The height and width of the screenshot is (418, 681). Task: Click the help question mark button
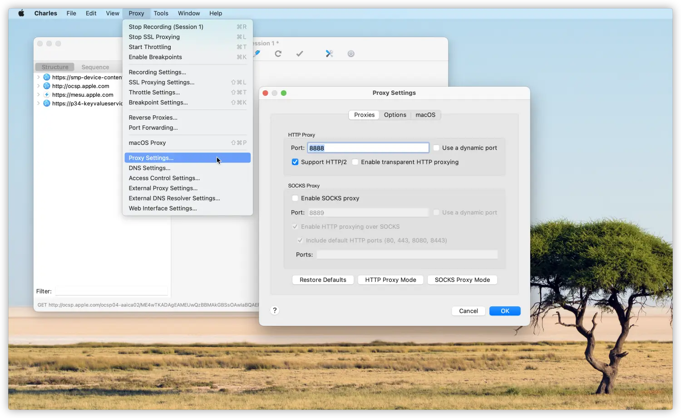pos(275,310)
